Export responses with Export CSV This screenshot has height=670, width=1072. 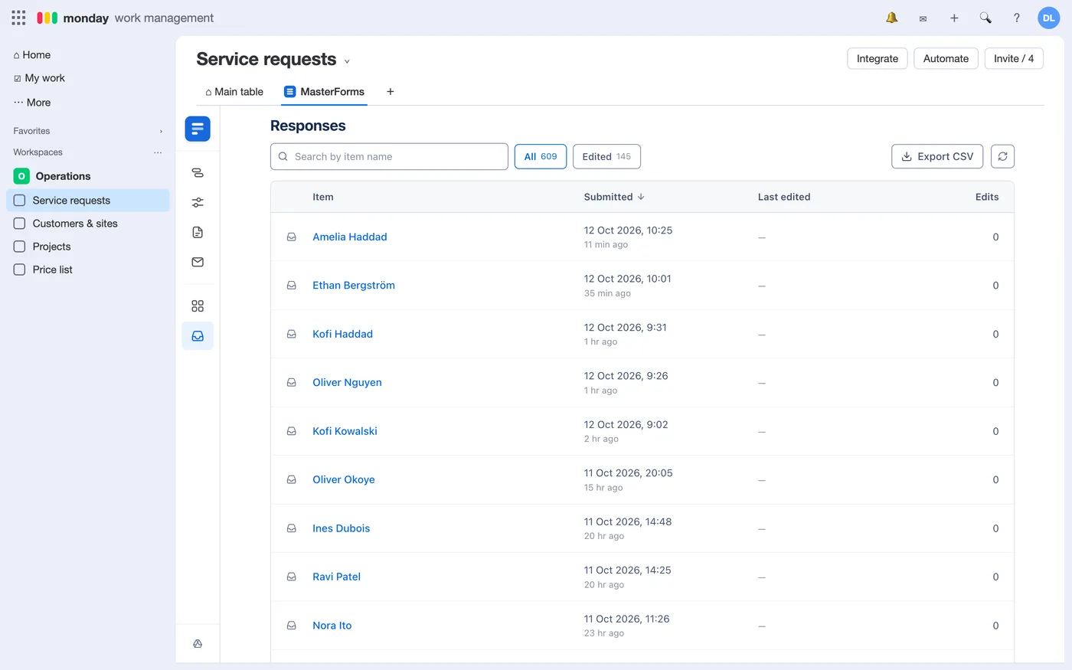937,156
